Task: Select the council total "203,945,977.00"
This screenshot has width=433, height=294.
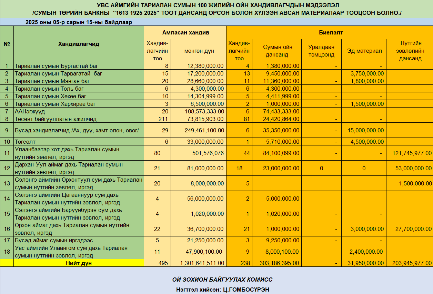Action: [x=412, y=263]
